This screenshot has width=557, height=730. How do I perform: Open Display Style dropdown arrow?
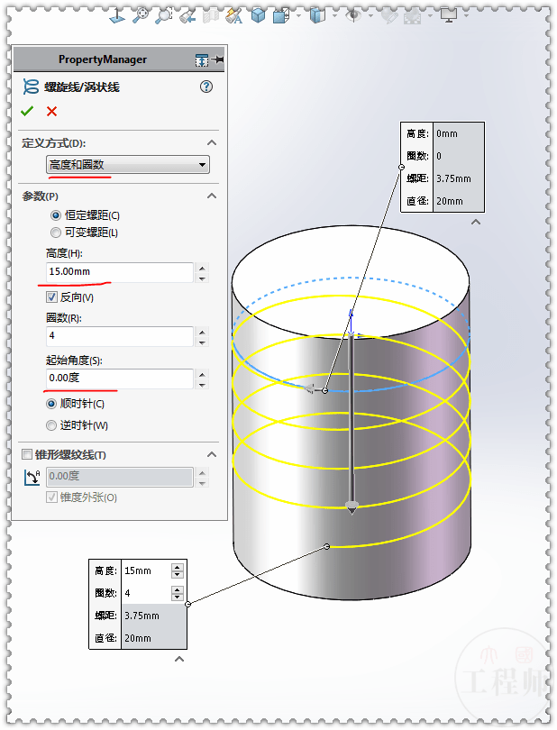298,16
